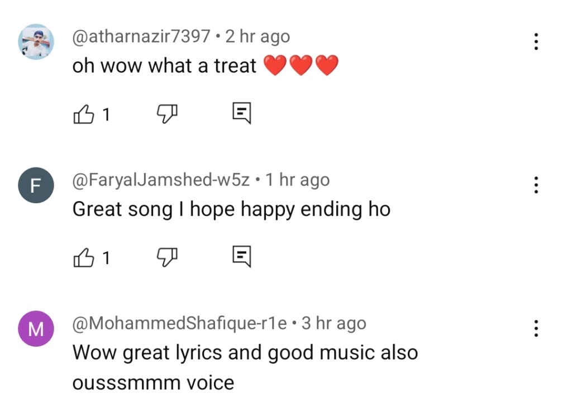The height and width of the screenshot is (407, 572).
Task: Click the purple "M" avatar
Action: (36, 329)
